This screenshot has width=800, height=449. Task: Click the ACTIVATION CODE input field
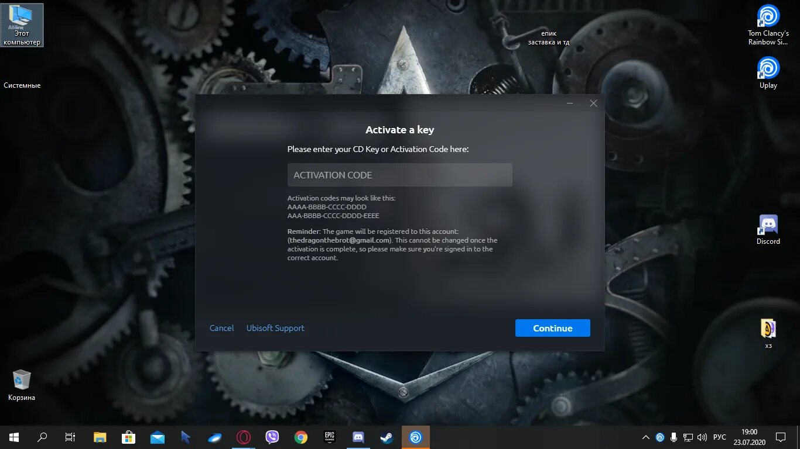(400, 175)
